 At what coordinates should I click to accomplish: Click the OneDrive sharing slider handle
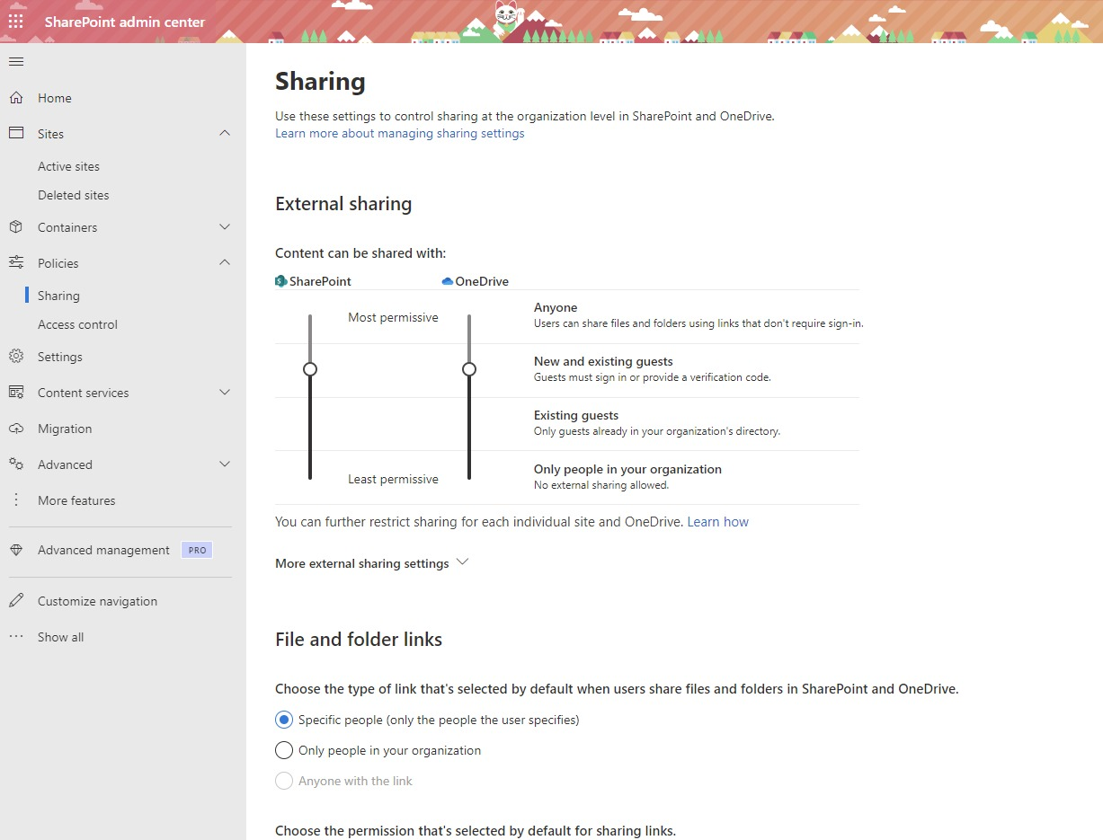point(469,369)
